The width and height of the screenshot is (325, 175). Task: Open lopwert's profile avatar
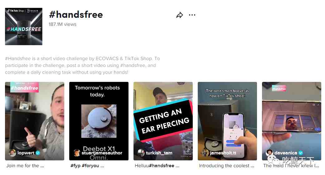[x=12, y=153]
